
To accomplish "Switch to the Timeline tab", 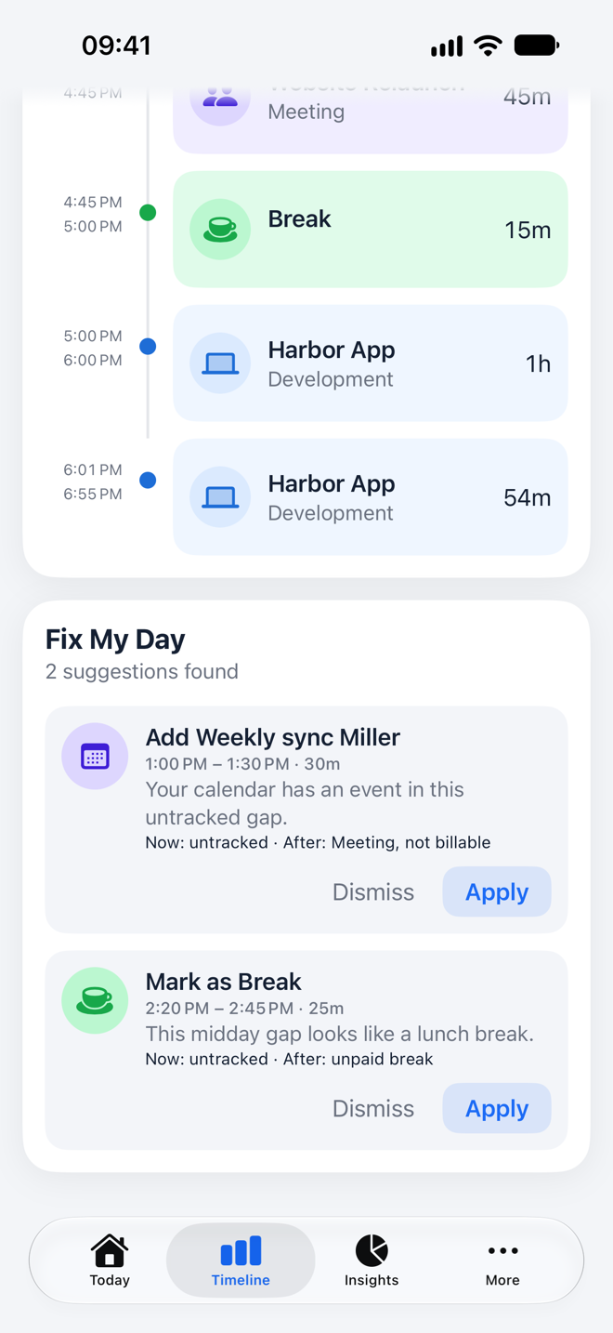I will point(241,1260).
